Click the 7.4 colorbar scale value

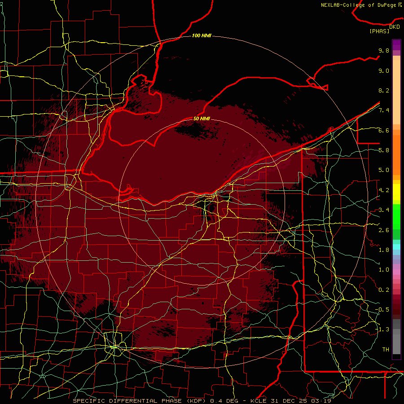click(x=384, y=110)
